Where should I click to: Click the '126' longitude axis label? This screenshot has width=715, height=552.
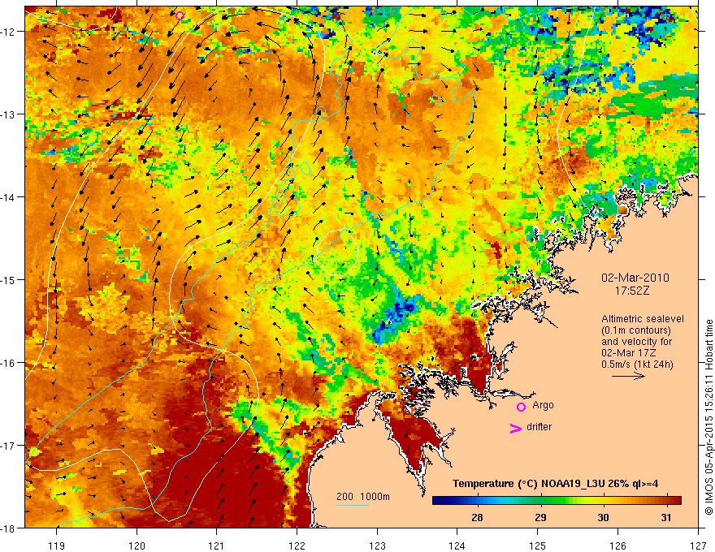tap(617, 546)
